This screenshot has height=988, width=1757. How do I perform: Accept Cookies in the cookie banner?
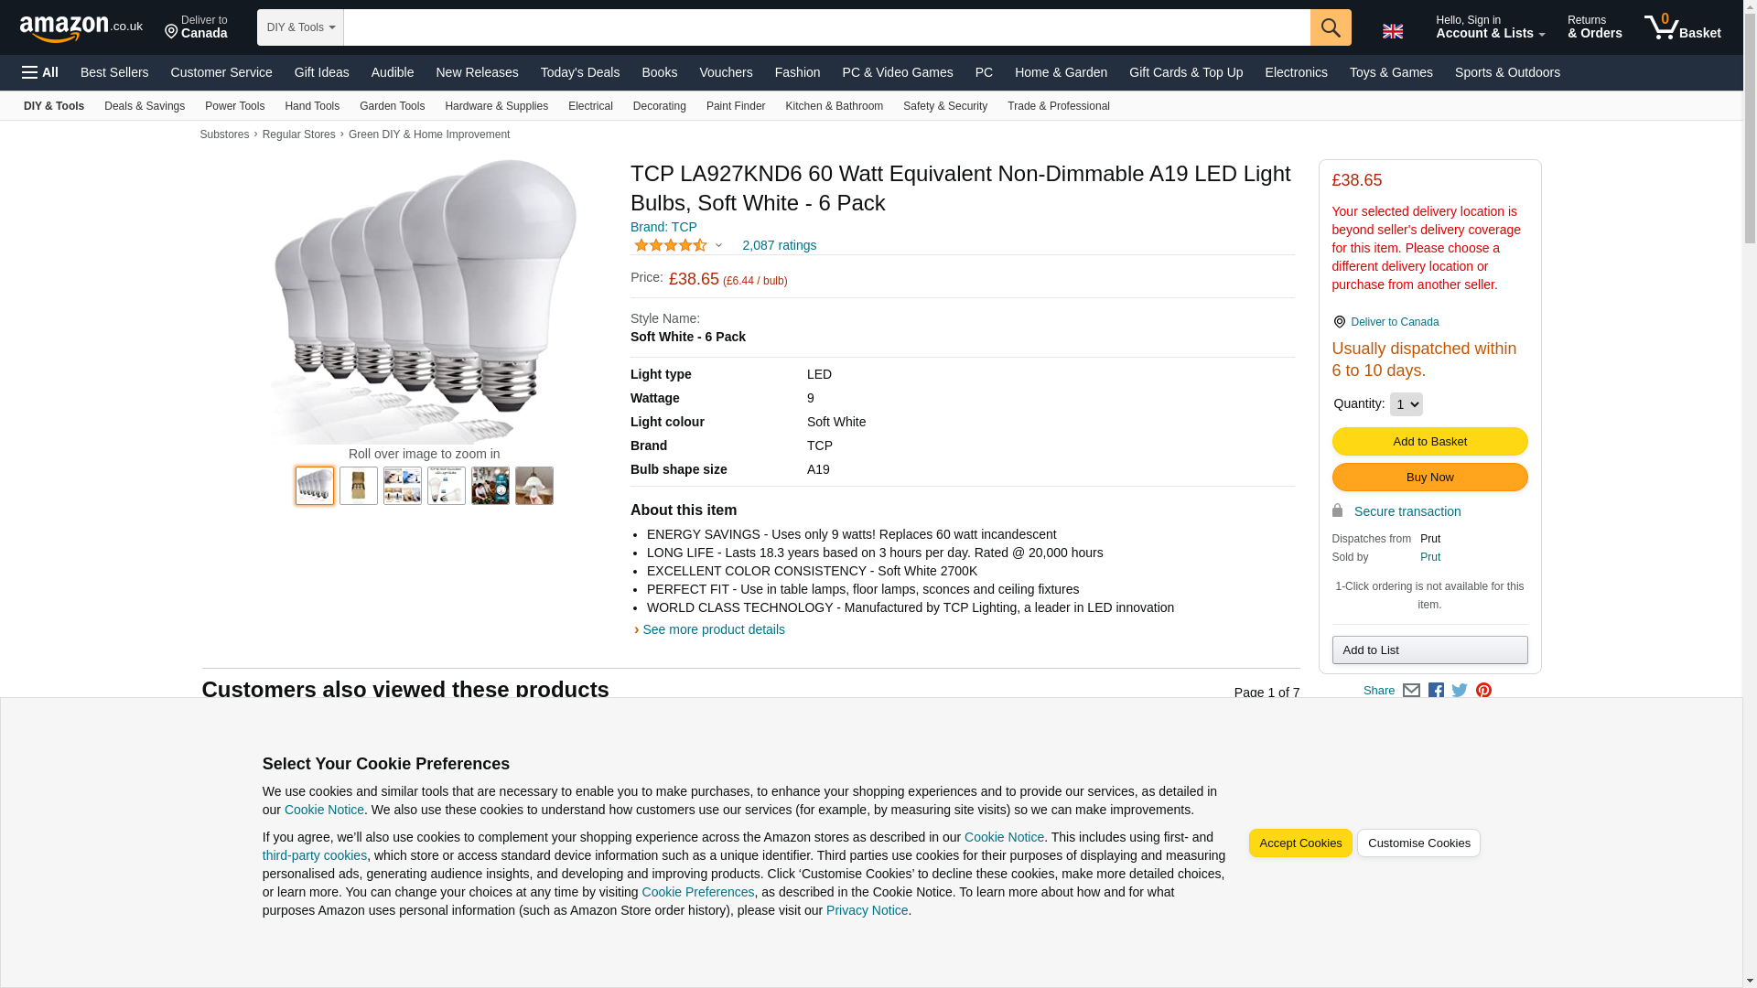(1299, 843)
